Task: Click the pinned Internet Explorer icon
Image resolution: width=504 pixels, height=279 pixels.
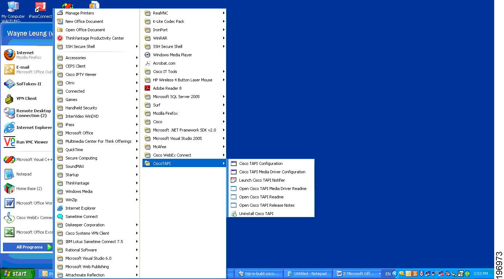Action: [9, 128]
